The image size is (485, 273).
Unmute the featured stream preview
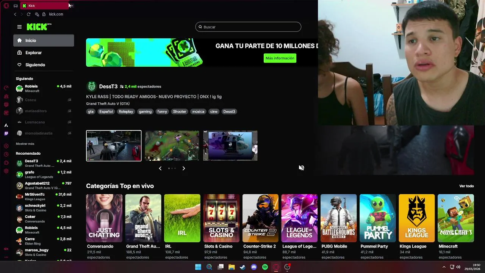click(301, 168)
